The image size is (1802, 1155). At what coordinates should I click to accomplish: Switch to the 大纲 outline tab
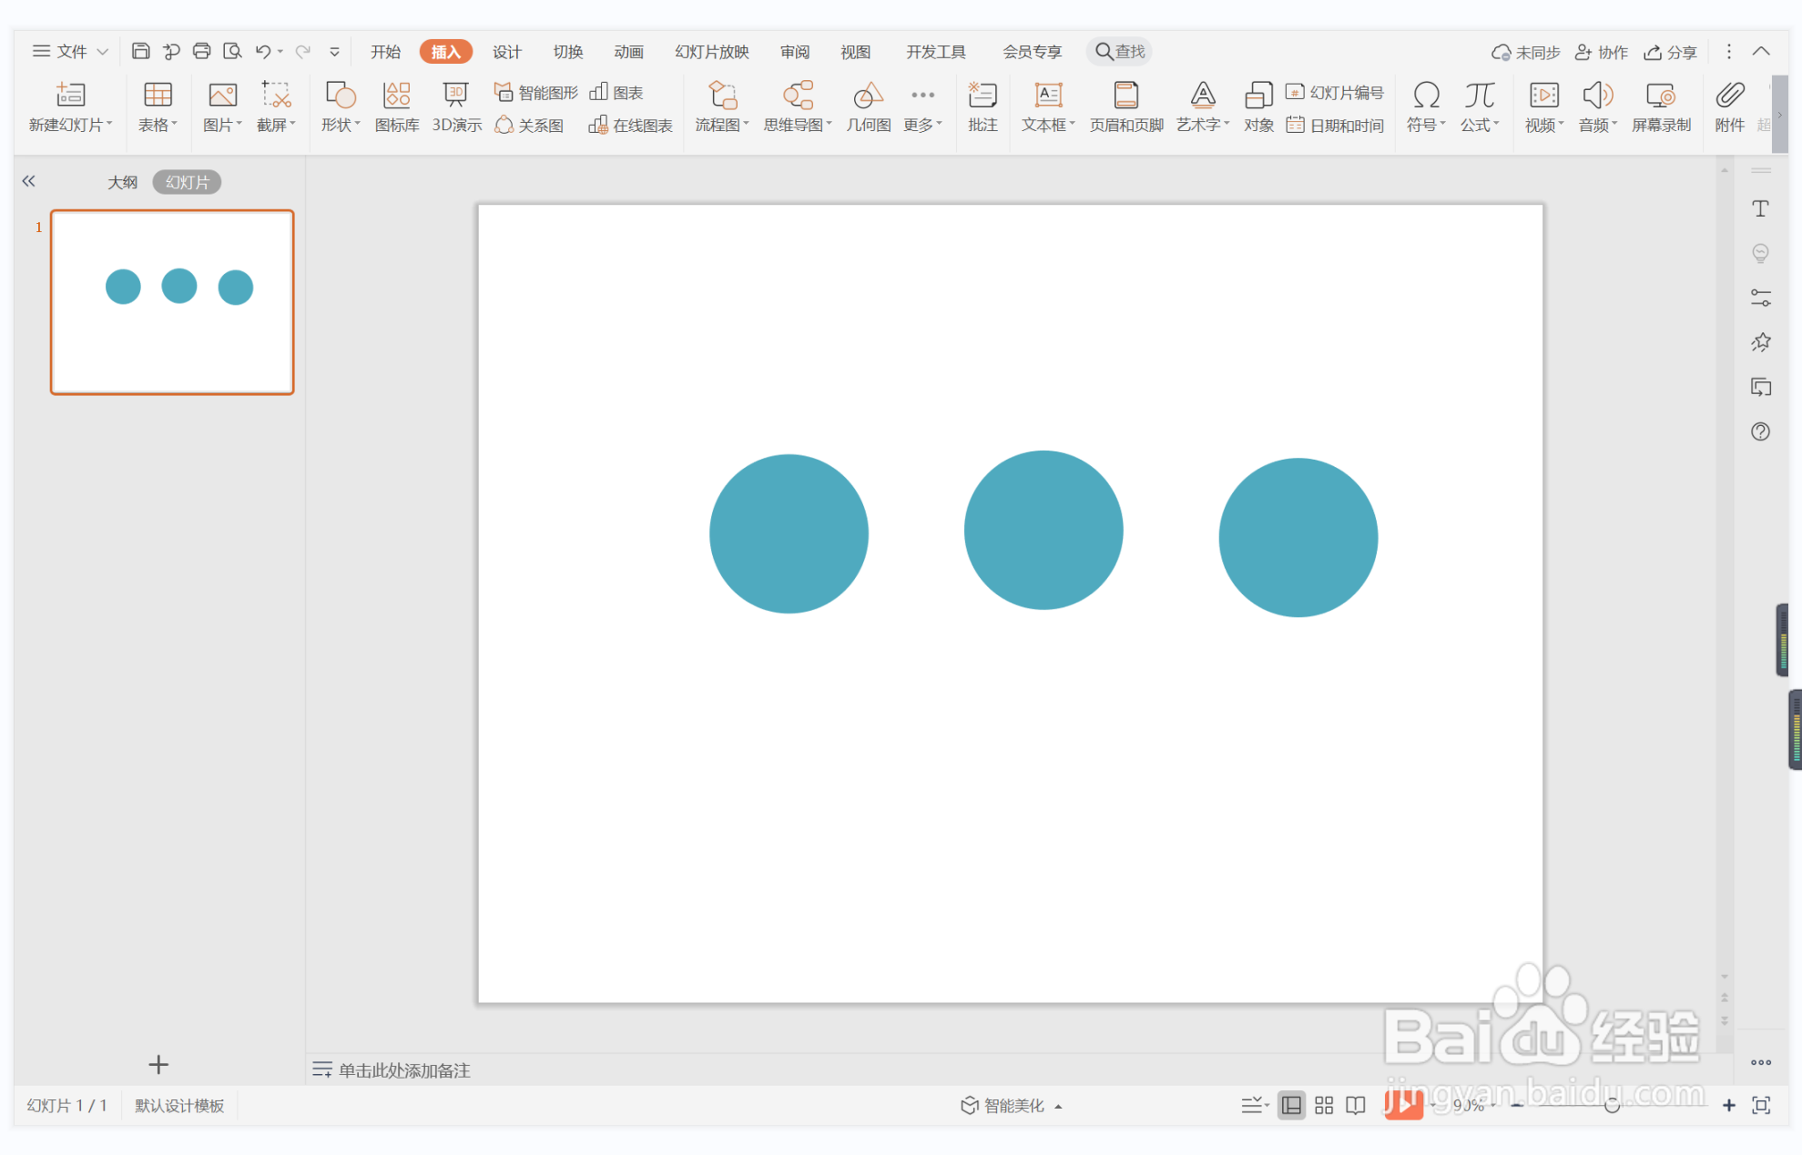click(x=122, y=182)
